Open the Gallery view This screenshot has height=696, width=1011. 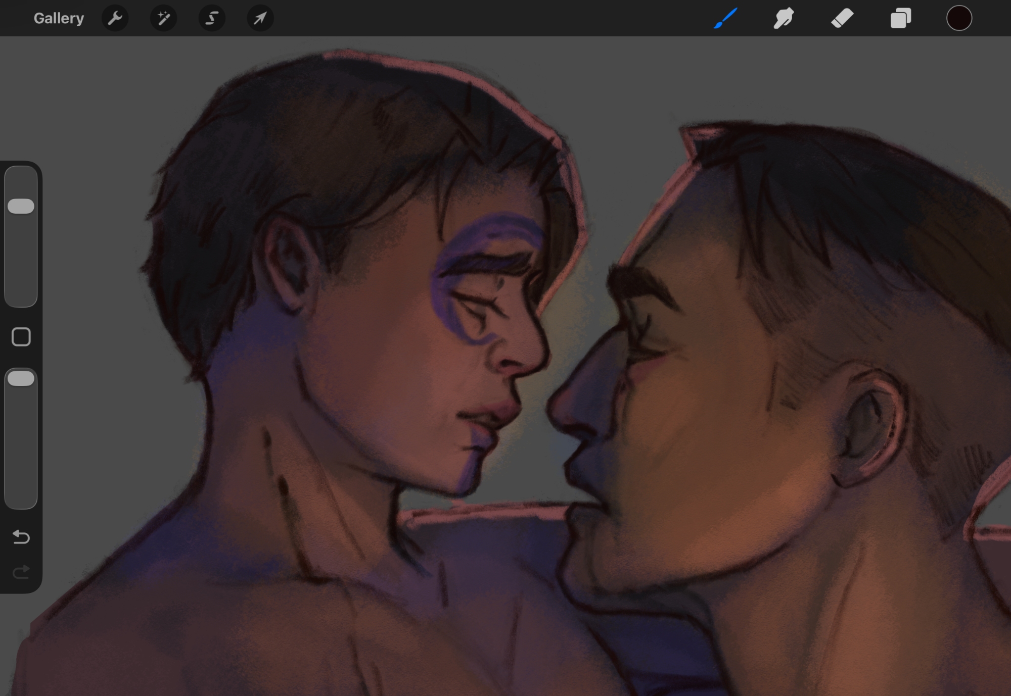click(x=59, y=18)
